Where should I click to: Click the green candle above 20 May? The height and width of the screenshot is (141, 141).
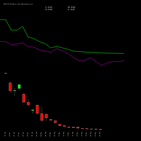91,129
